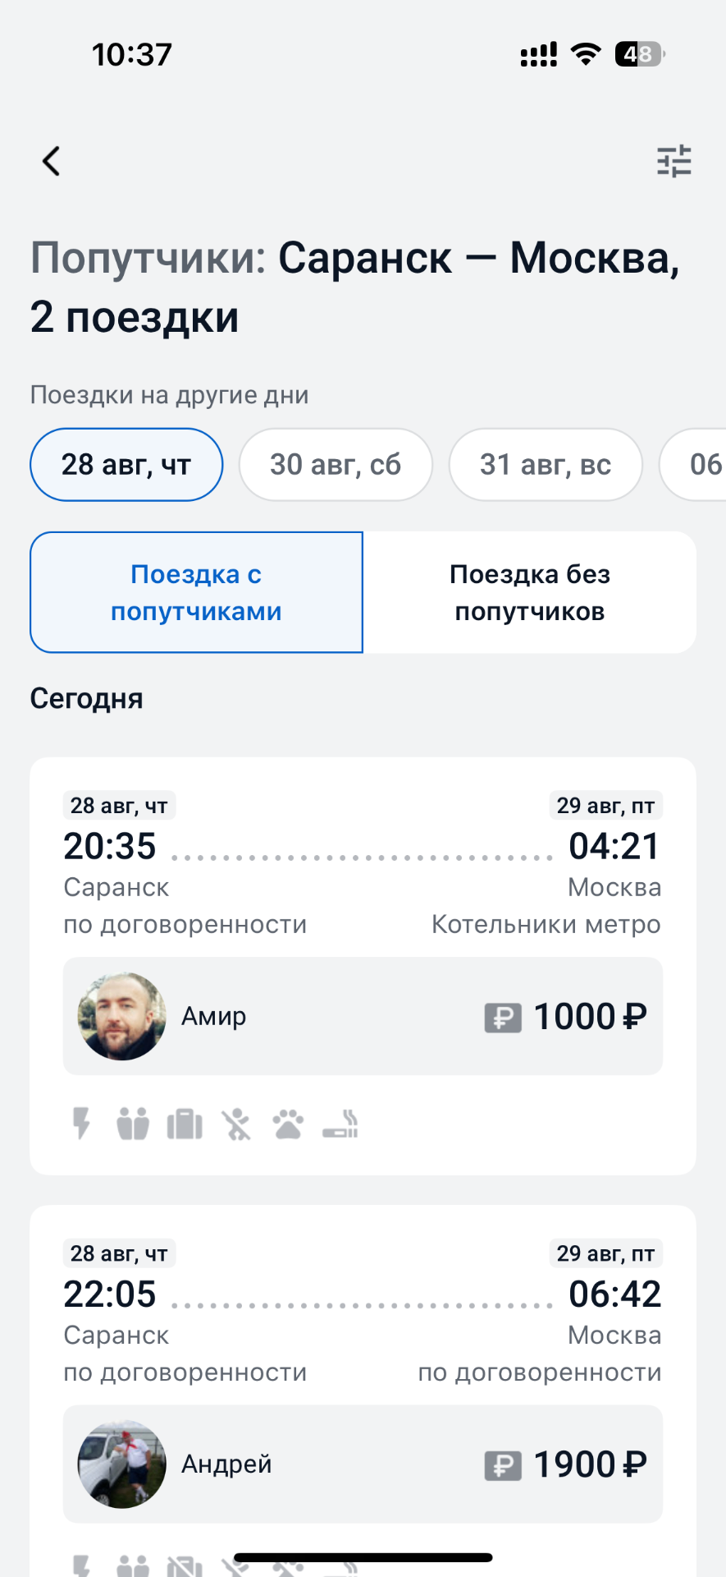Tap the pets paw icon on Амир's trip
This screenshot has height=1577, width=726.
(x=288, y=1124)
